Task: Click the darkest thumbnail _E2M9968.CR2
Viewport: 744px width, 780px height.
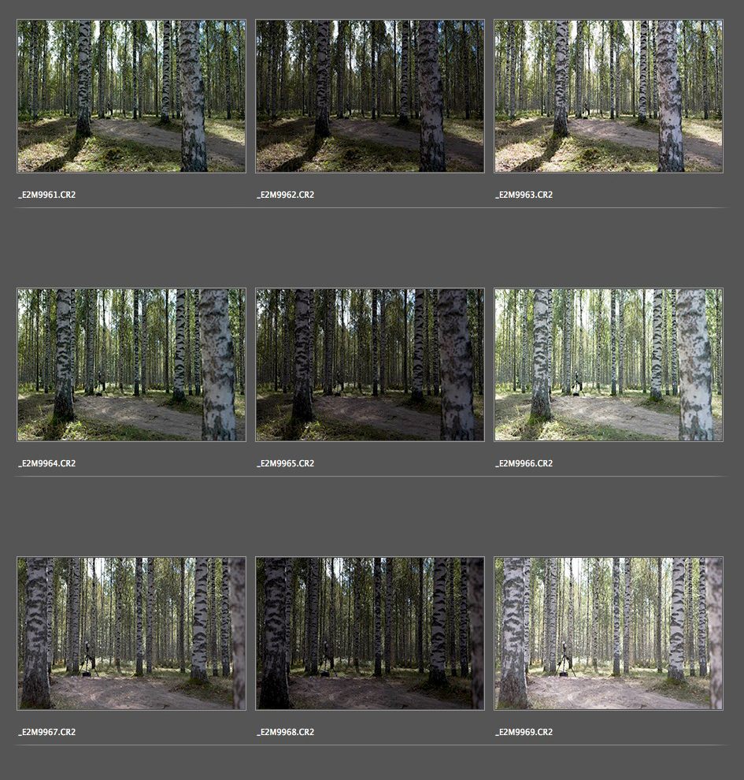Action: coord(370,633)
